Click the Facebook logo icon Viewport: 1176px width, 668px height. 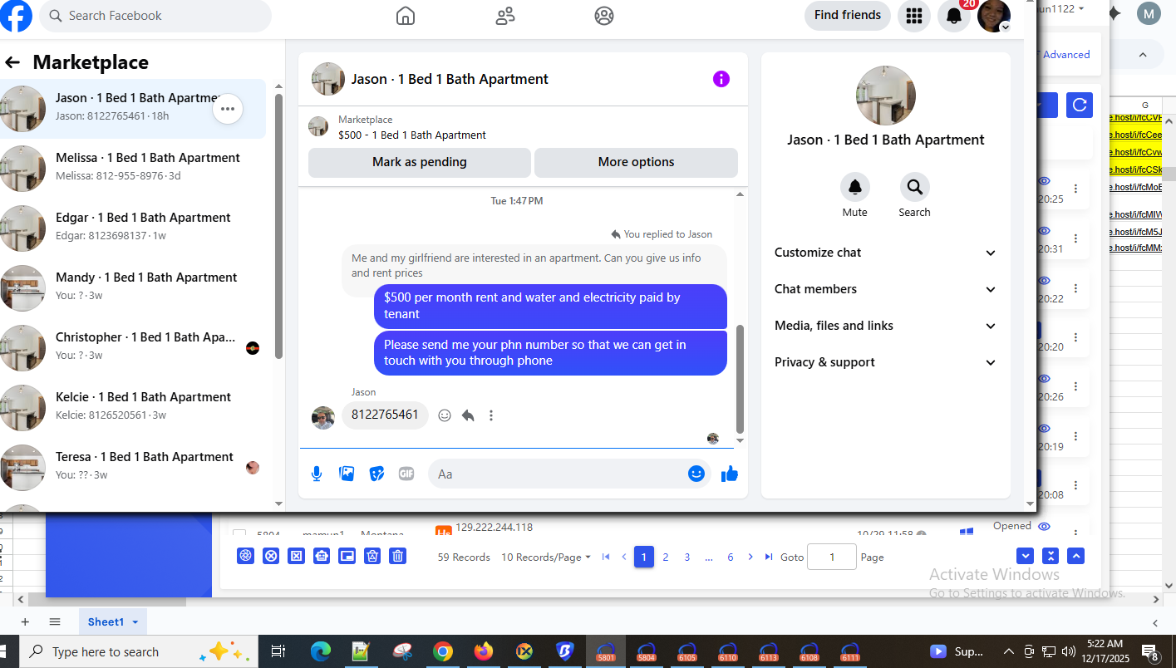(x=16, y=16)
